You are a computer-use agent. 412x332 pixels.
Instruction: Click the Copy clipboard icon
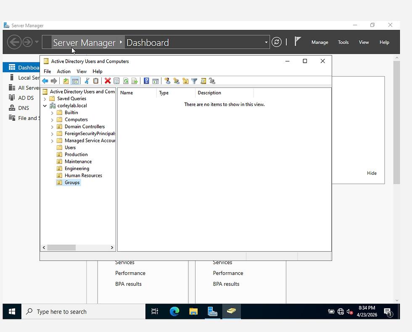click(96, 81)
